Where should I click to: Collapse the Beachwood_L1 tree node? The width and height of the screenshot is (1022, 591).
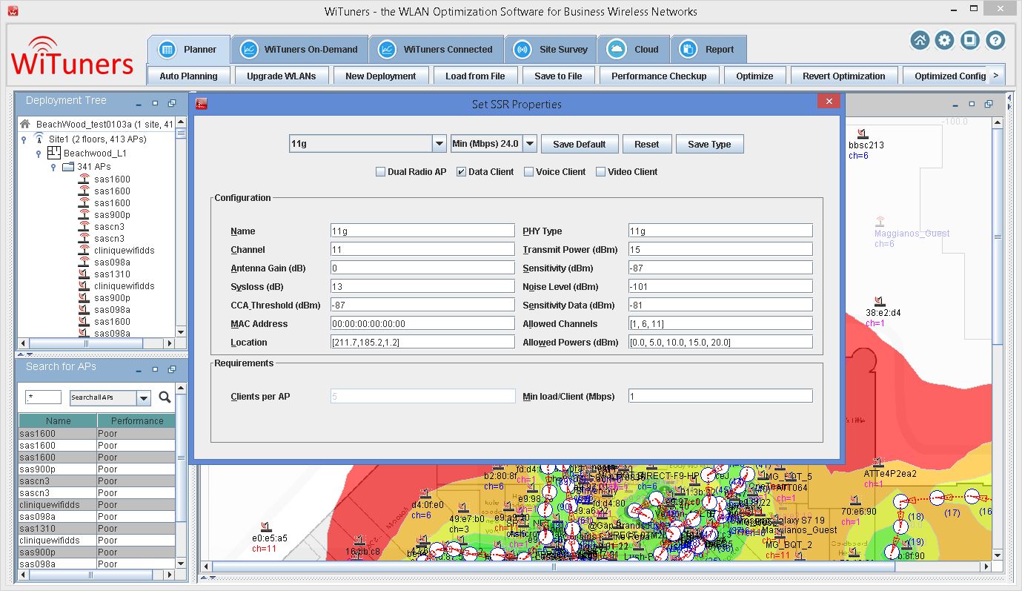39,153
